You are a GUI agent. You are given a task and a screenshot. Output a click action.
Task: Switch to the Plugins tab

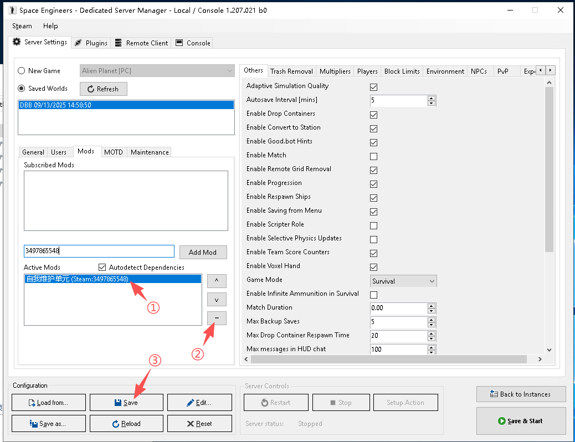click(x=91, y=43)
